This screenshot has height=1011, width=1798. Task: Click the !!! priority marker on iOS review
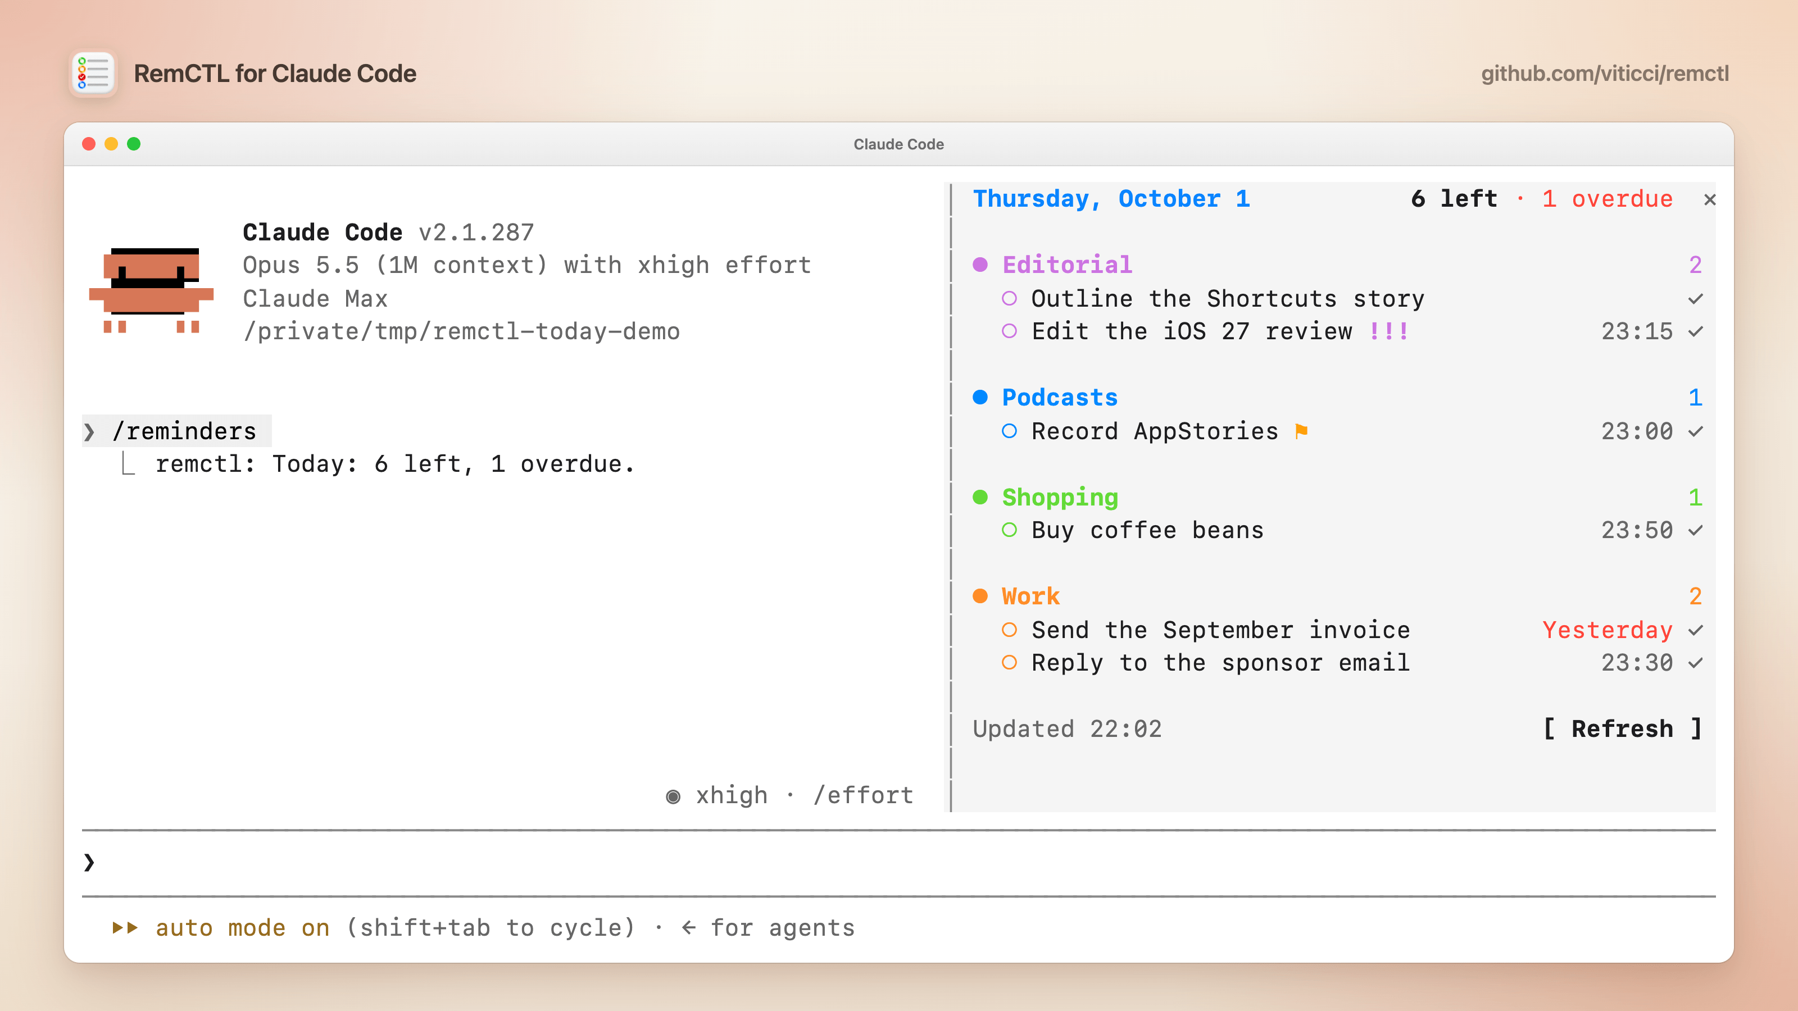[1388, 331]
